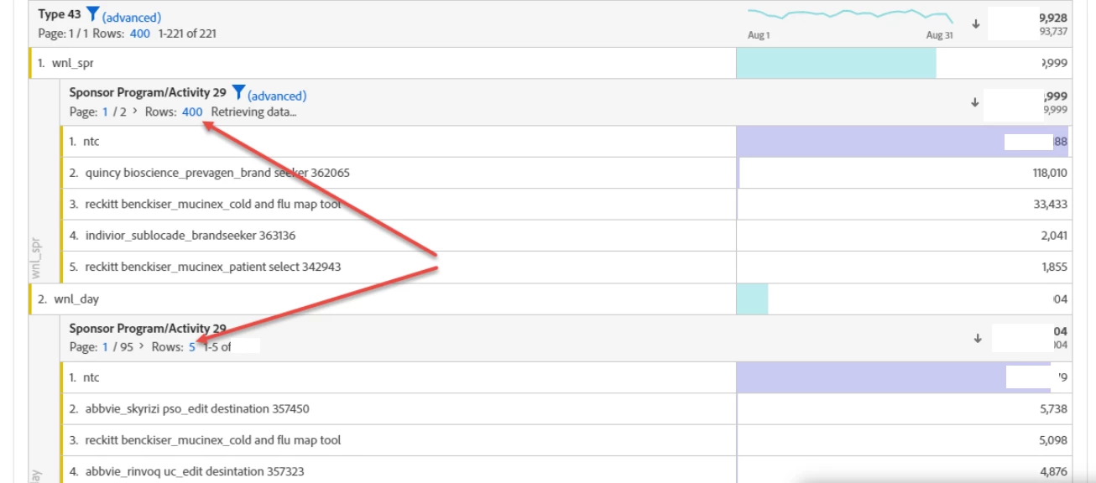Click the purple bar in wnl_day's ntc row
This screenshot has width=1096, height=483.
click(893, 377)
